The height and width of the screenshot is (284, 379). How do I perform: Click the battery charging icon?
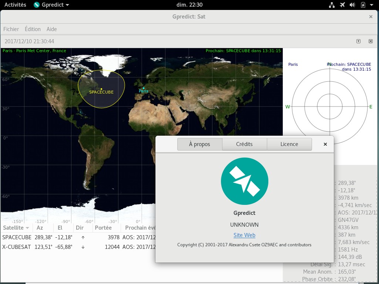(x=363, y=5)
